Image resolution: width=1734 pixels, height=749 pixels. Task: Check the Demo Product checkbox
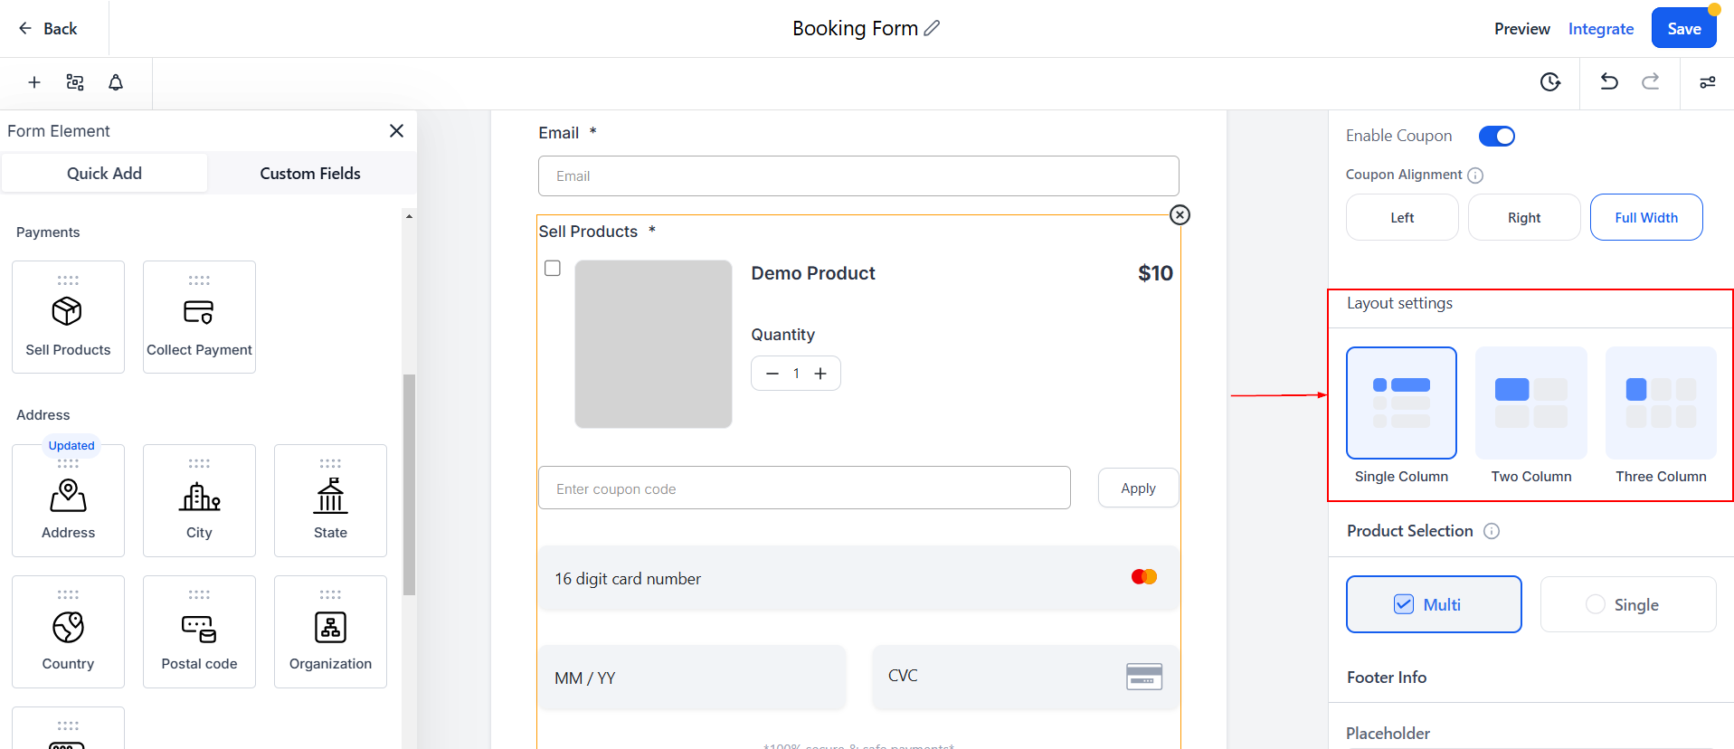553,269
